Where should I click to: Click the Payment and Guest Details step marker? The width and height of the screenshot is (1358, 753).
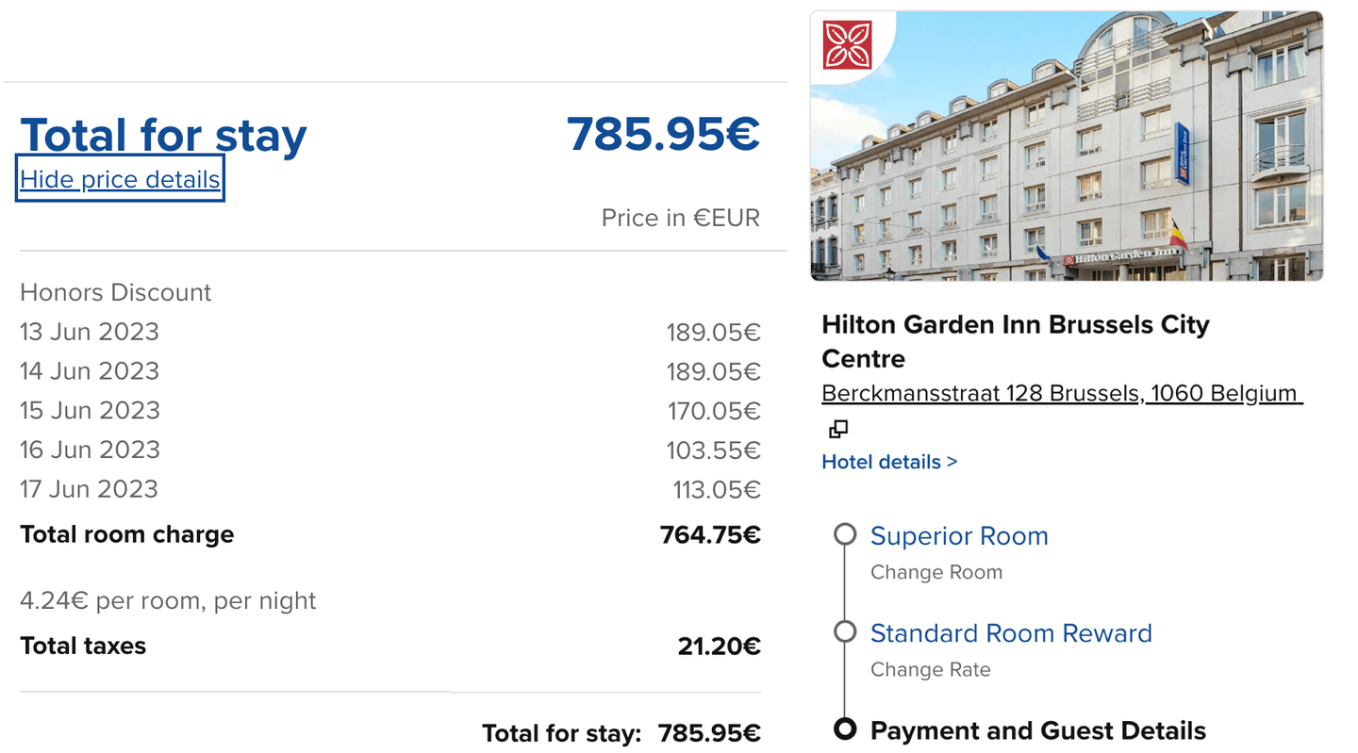845,728
